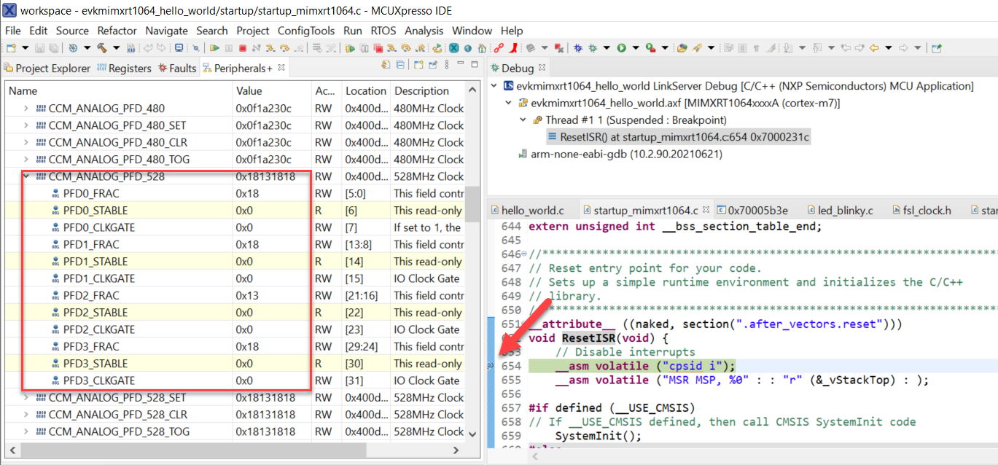Toggle Show Whitespace Characters
Screen dimensions: 998x465
point(755,48)
